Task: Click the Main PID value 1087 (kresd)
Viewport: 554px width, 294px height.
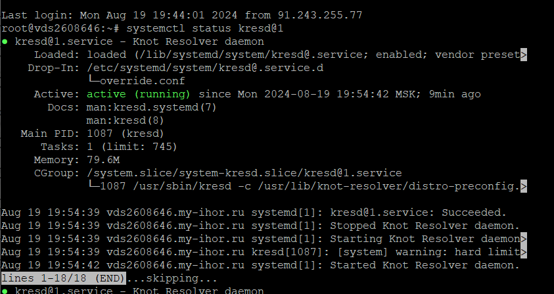Action: click(126, 134)
